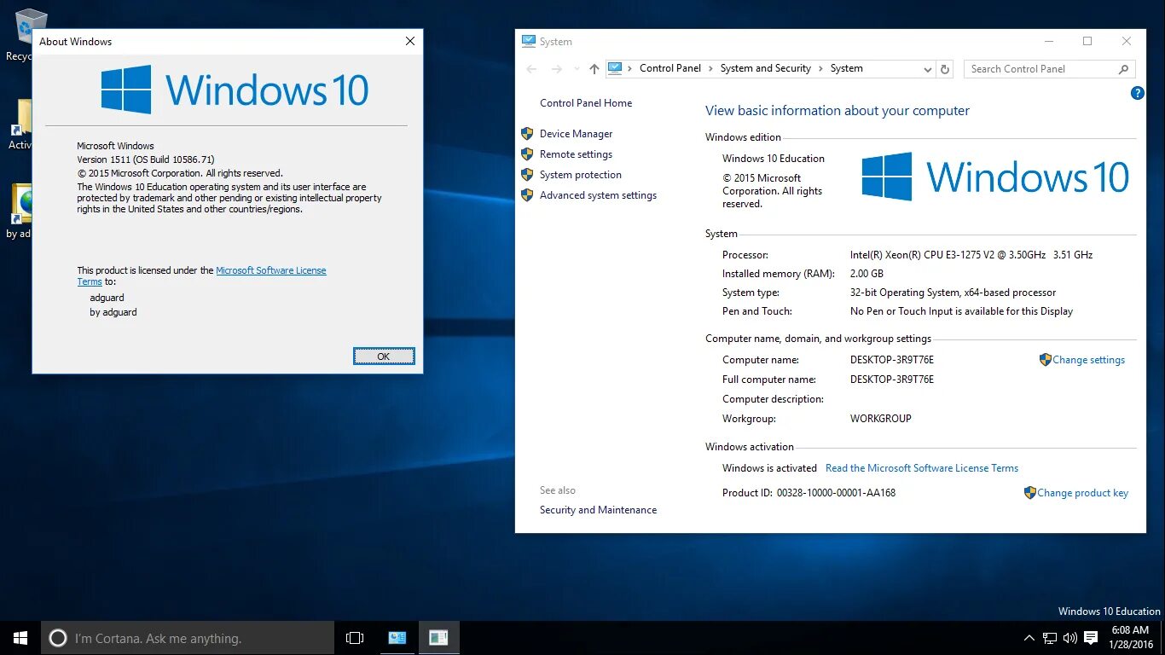Click the WORKGROUP value text
This screenshot has height=655, width=1165.
click(x=881, y=419)
